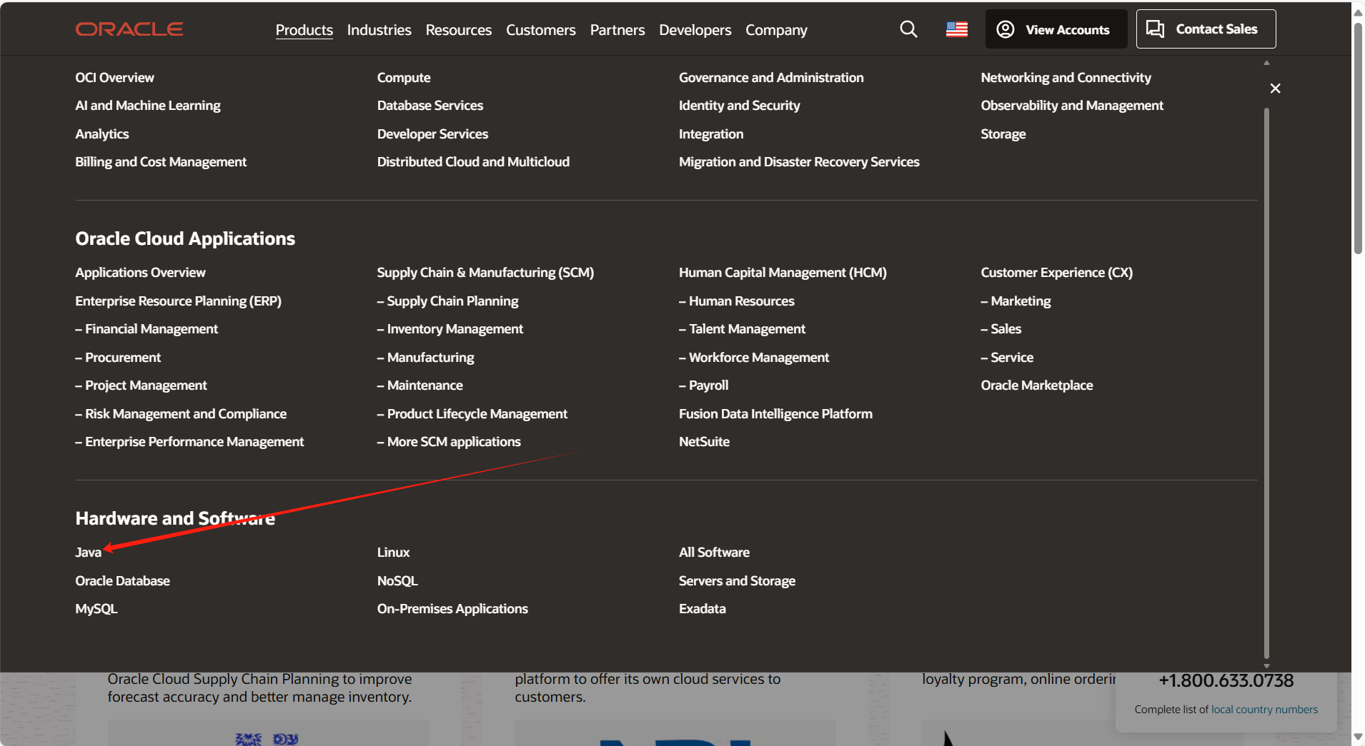Open Risk Management and Compliance
1365x746 pixels.
coord(181,414)
